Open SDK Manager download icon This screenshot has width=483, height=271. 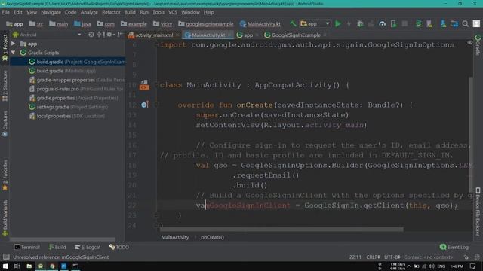point(443,23)
